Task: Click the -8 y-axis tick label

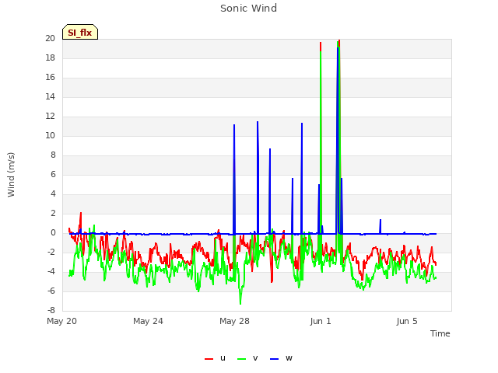Action: [51, 311]
